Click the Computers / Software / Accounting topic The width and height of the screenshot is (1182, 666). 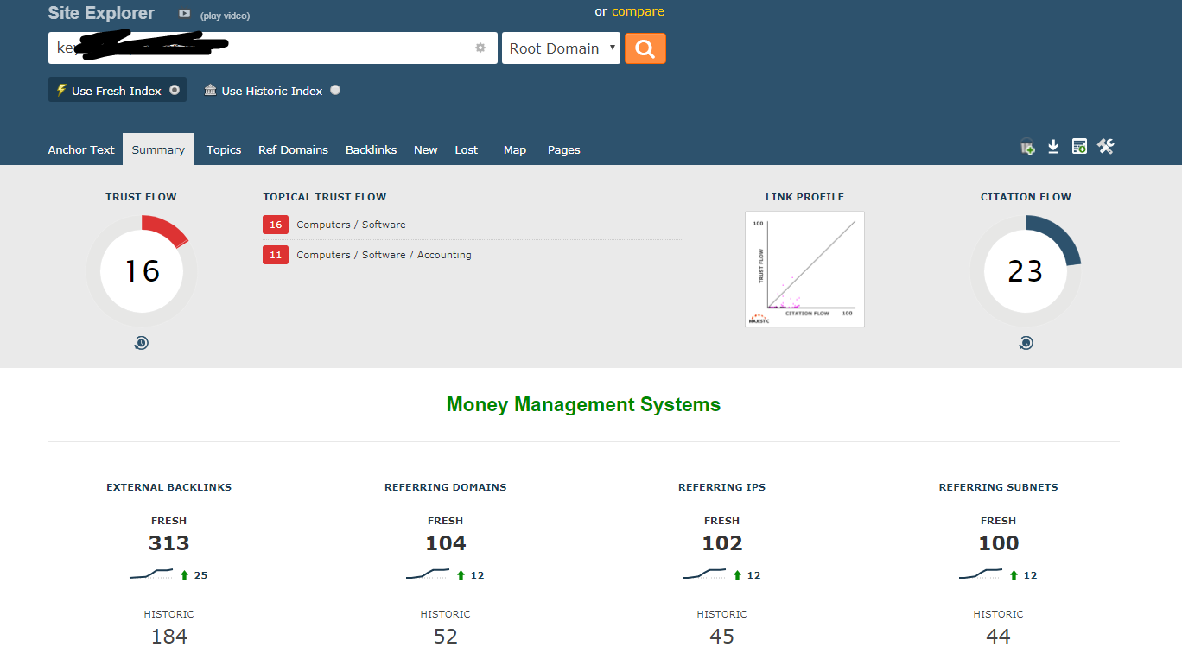[x=384, y=255]
